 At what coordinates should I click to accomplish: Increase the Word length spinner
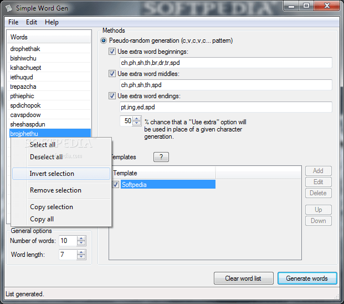(x=81, y=252)
